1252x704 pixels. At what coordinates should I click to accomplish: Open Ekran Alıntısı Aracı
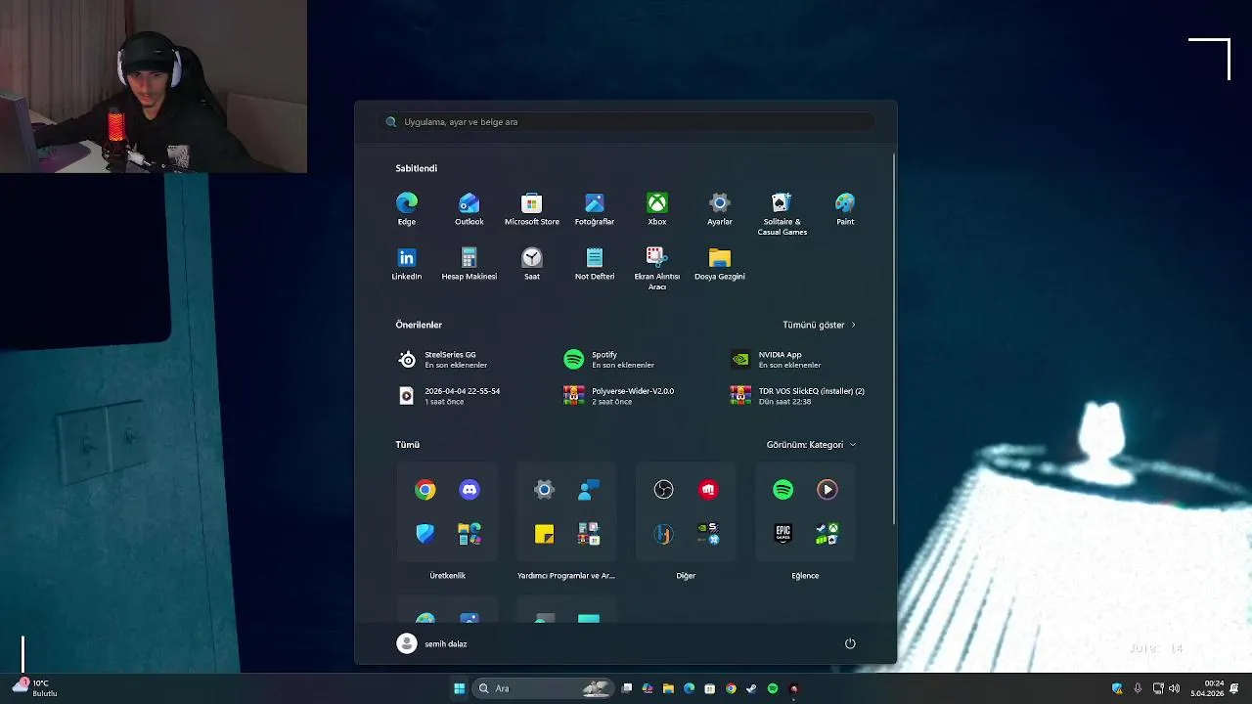(x=657, y=268)
